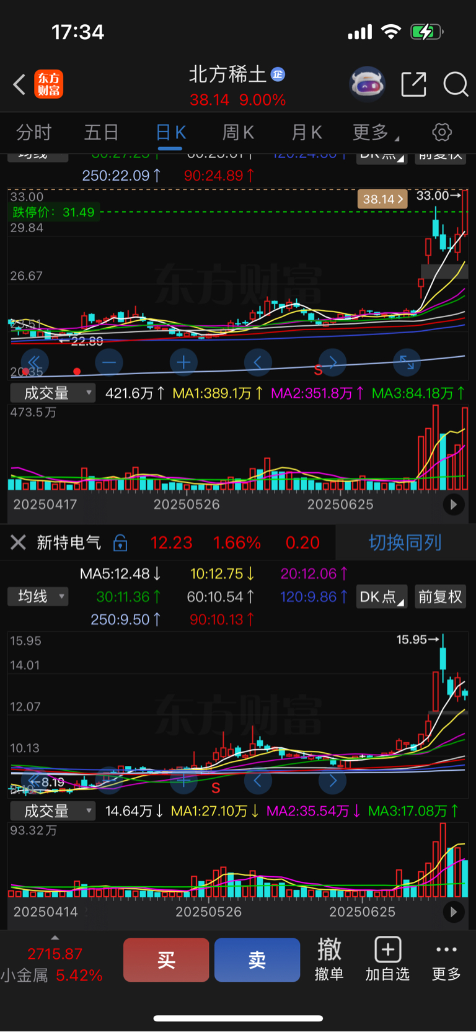
Task: Tap the 20250526 date on upper chart
Action: tap(187, 505)
